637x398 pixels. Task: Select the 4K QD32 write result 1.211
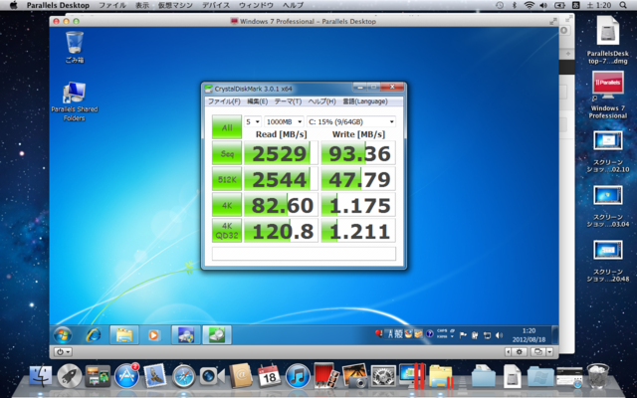[358, 230]
